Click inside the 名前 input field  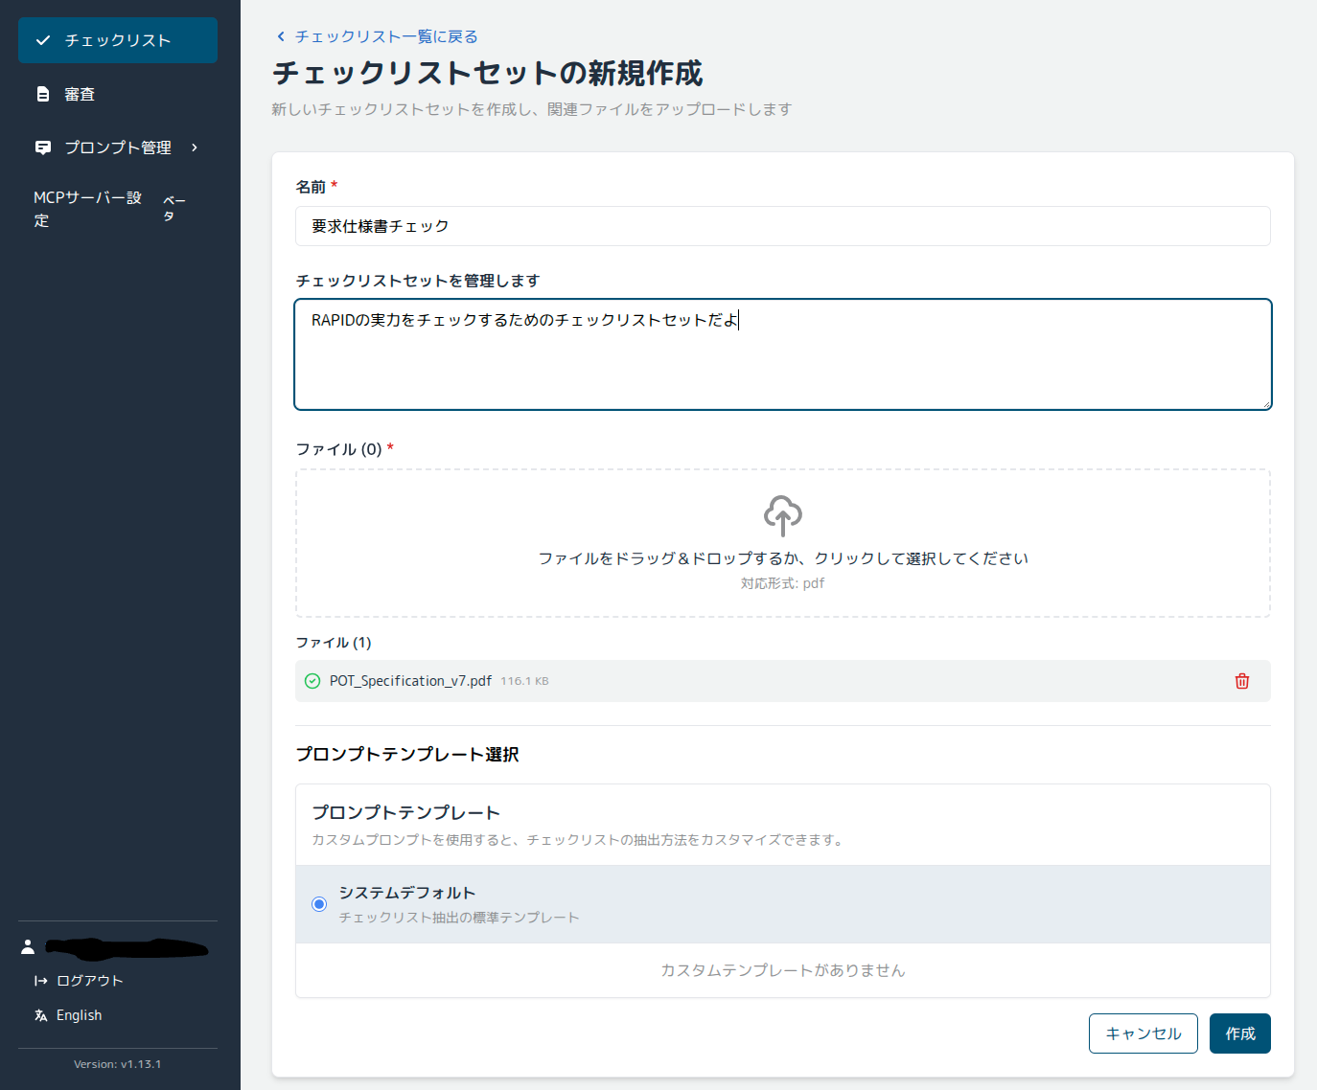point(782,226)
